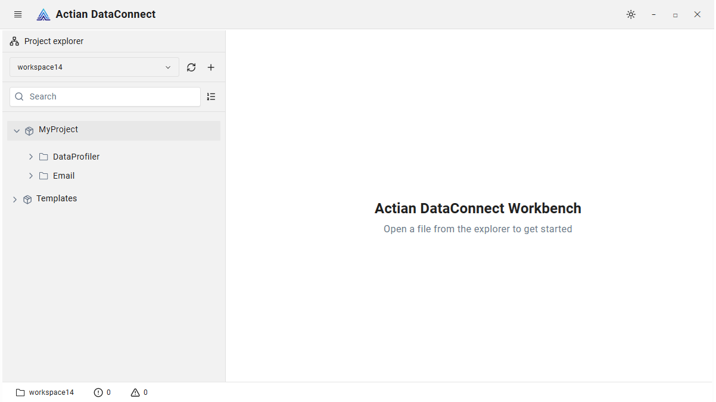
Task: Select MyProject in the tree
Action: [58, 129]
